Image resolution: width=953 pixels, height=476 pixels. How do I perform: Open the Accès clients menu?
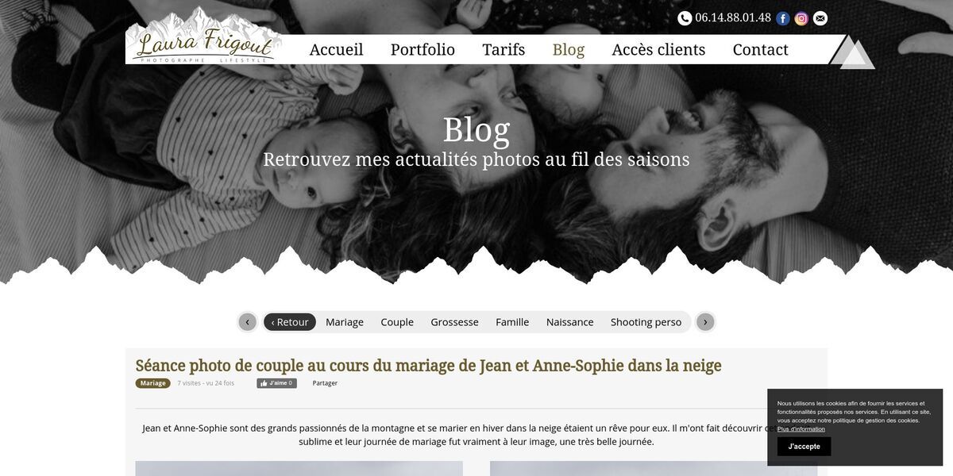658,49
